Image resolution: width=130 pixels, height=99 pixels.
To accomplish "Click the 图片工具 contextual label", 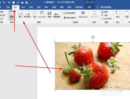I will pyautogui.click(x=90, y=2).
